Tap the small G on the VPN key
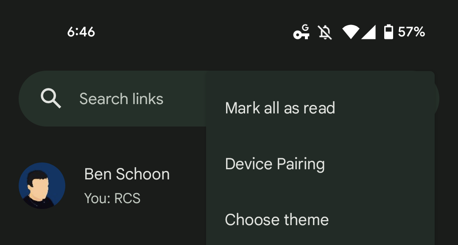This screenshot has width=458, height=245. tap(306, 28)
